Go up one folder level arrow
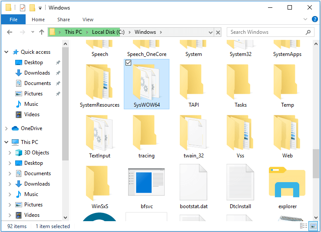This screenshot has height=232, width=321. click(x=42, y=32)
